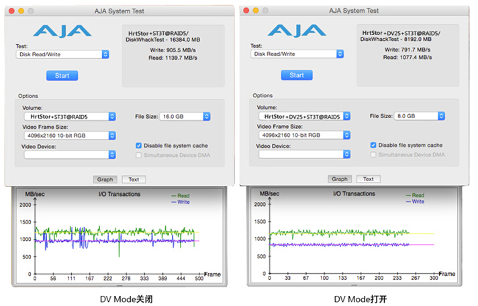
Task: Open the empty Video Device dropdown on right
Action: coord(303,154)
